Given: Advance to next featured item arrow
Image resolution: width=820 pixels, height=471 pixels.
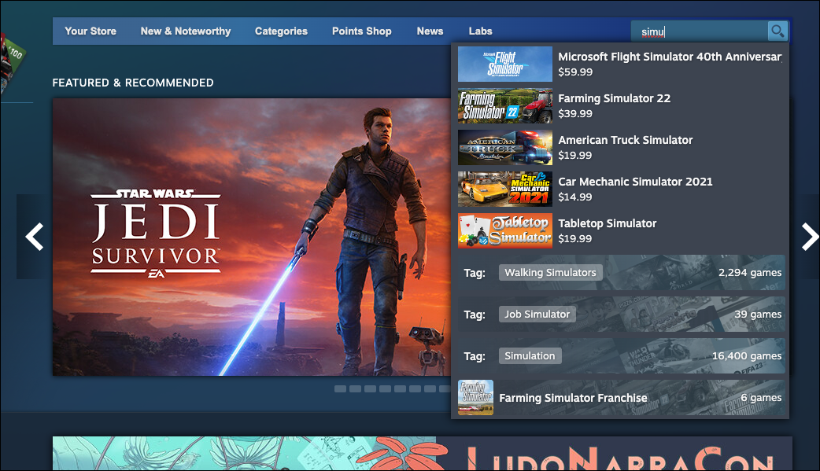Looking at the screenshot, I should coord(809,237).
